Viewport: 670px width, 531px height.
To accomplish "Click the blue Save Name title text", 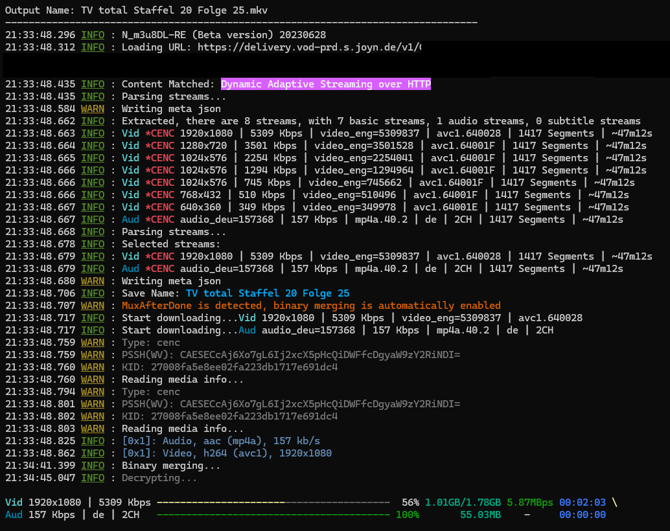I will (267, 293).
